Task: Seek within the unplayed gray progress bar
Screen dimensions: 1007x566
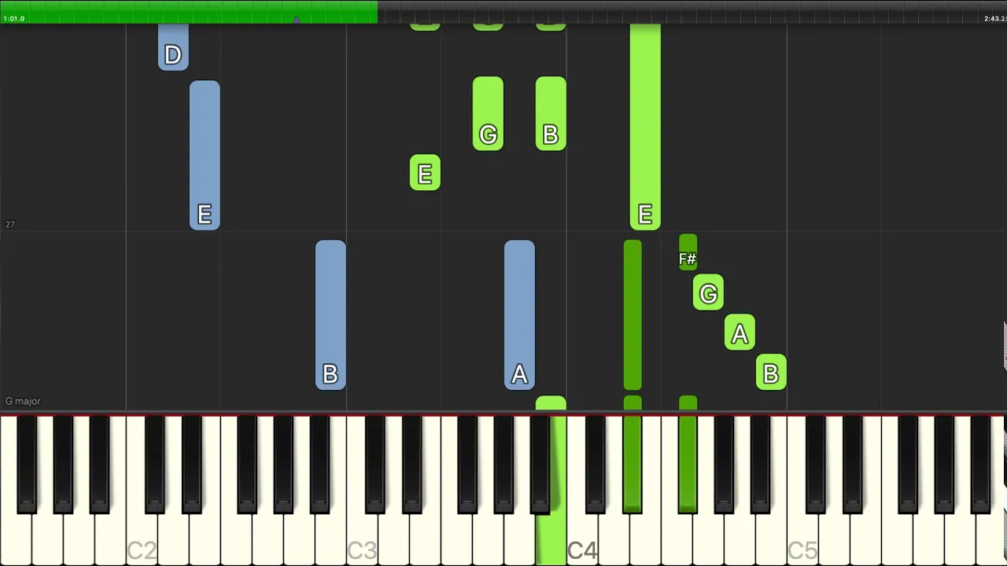Action: (x=692, y=11)
